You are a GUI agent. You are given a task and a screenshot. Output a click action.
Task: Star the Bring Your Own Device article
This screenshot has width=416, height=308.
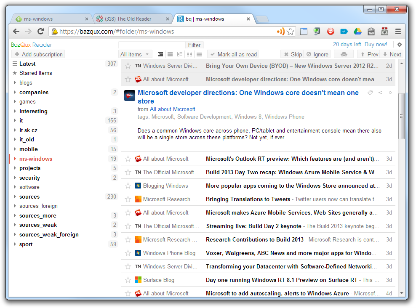coord(128,66)
